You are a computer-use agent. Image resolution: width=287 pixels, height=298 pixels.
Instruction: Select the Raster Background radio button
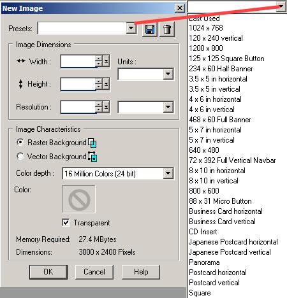coord(20,142)
